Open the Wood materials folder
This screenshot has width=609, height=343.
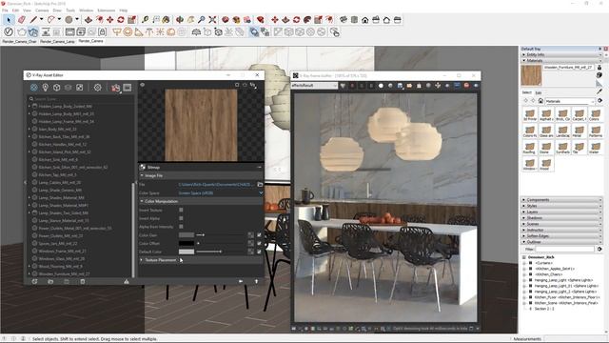coord(545,164)
